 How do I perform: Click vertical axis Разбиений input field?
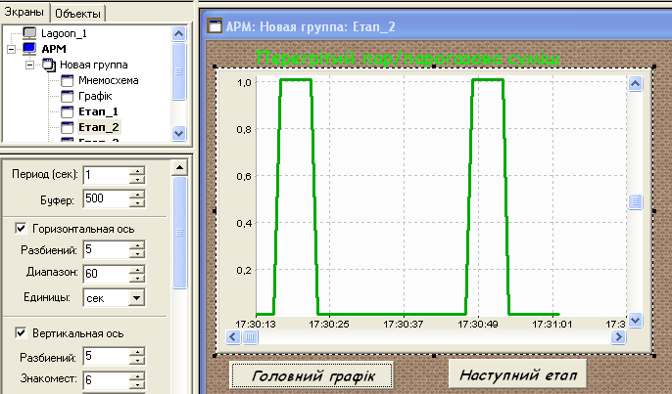coord(106,356)
